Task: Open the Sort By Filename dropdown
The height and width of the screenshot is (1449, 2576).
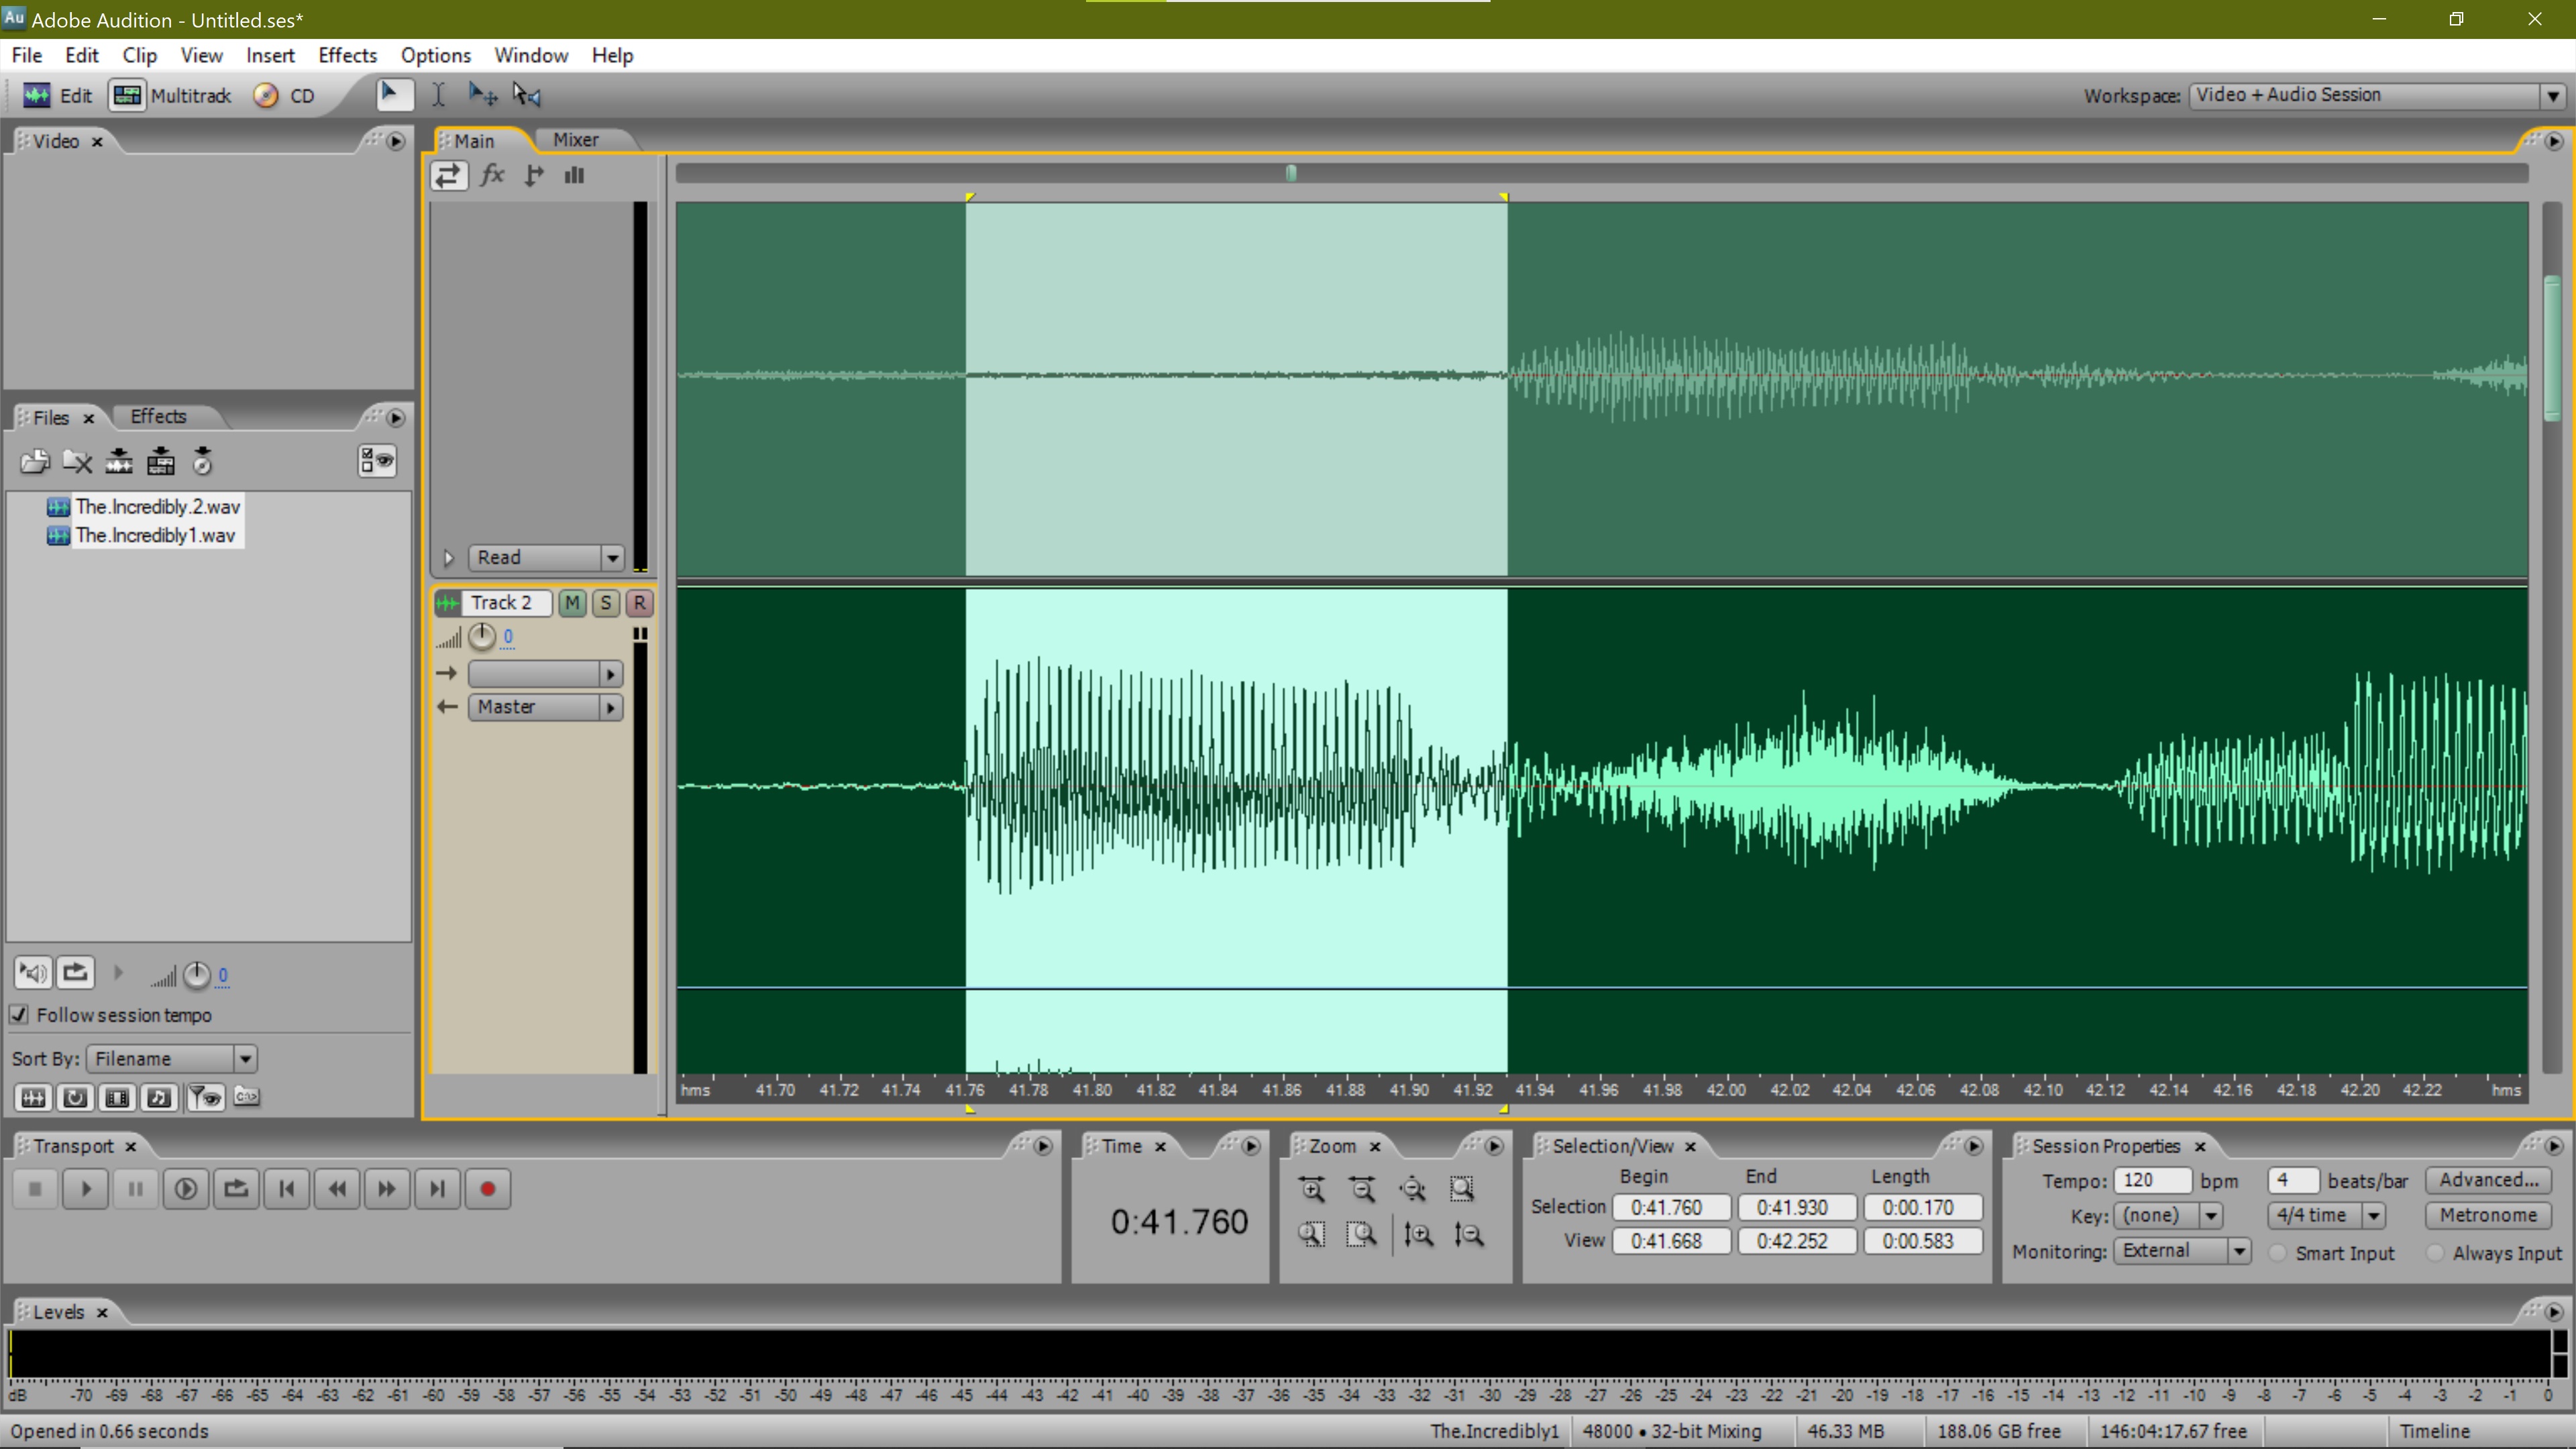Action: click(245, 1059)
